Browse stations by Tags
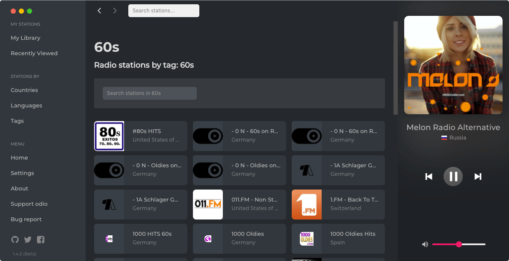 [x=17, y=121]
